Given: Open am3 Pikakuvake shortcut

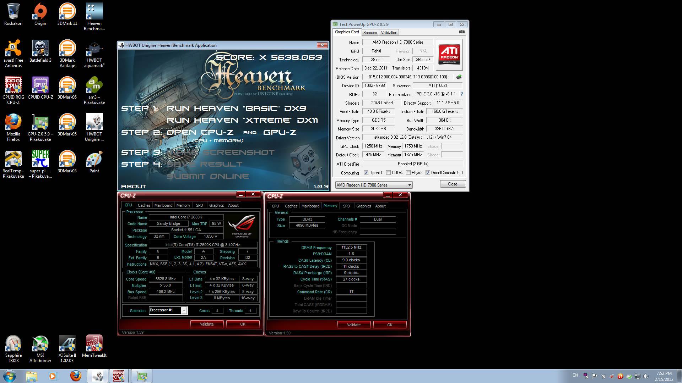Looking at the screenshot, I should click(94, 90).
